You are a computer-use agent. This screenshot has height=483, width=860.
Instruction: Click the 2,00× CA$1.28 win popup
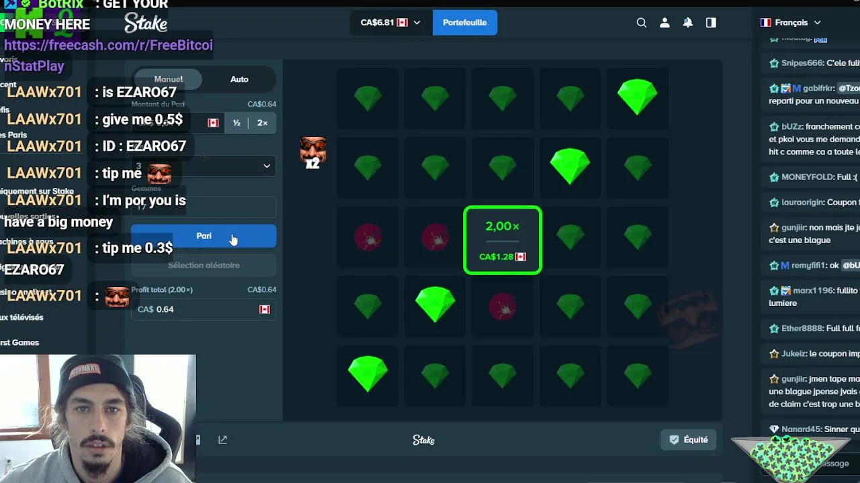pos(503,240)
